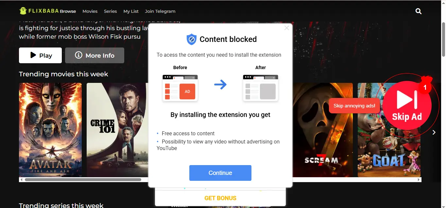
Task: Click the notification badge showing 1
Action: pyautogui.click(x=425, y=87)
